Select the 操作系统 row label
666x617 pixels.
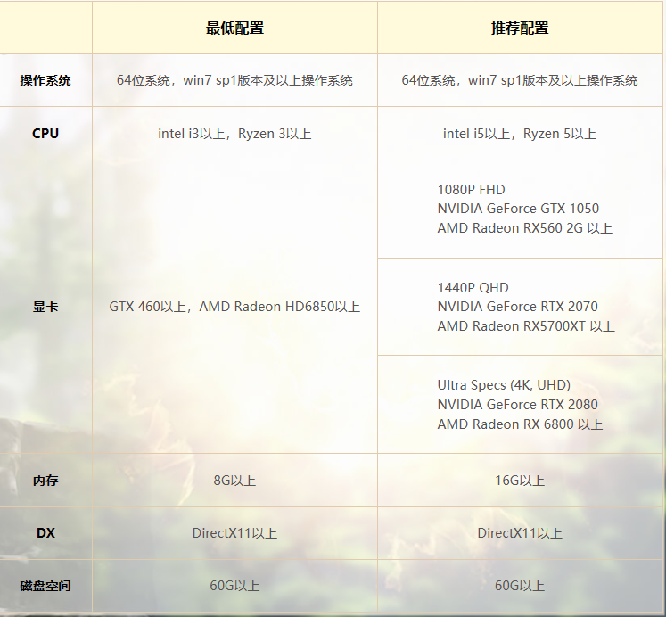click(x=45, y=80)
